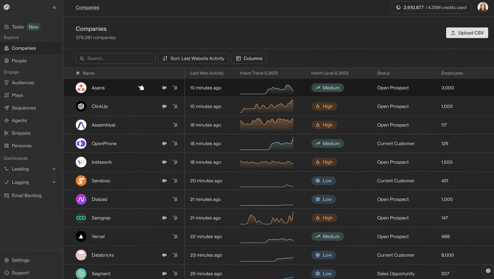This screenshot has height=279, width=494.
Task: Open the Salesforce icon in Sendoso row
Action: coord(164,181)
